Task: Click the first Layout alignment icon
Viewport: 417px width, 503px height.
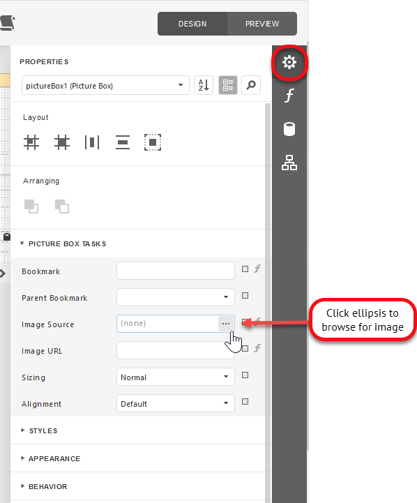Action: click(31, 142)
